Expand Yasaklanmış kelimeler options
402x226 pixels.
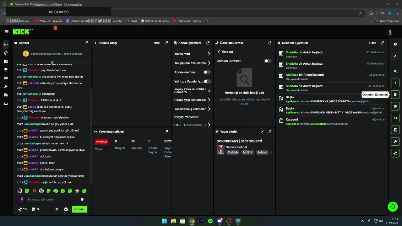pos(192,109)
